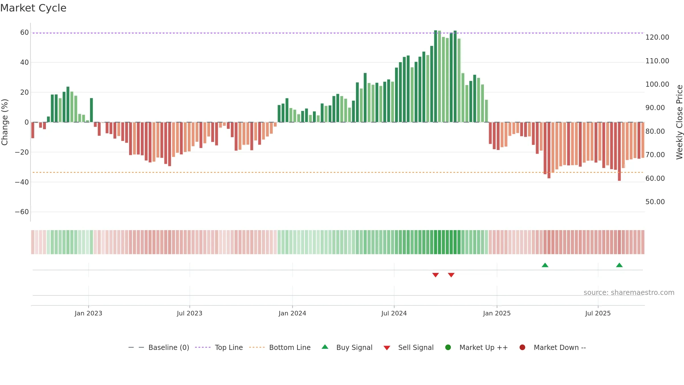
Task: Click the 100.00 price tick label
Action: pos(657,84)
